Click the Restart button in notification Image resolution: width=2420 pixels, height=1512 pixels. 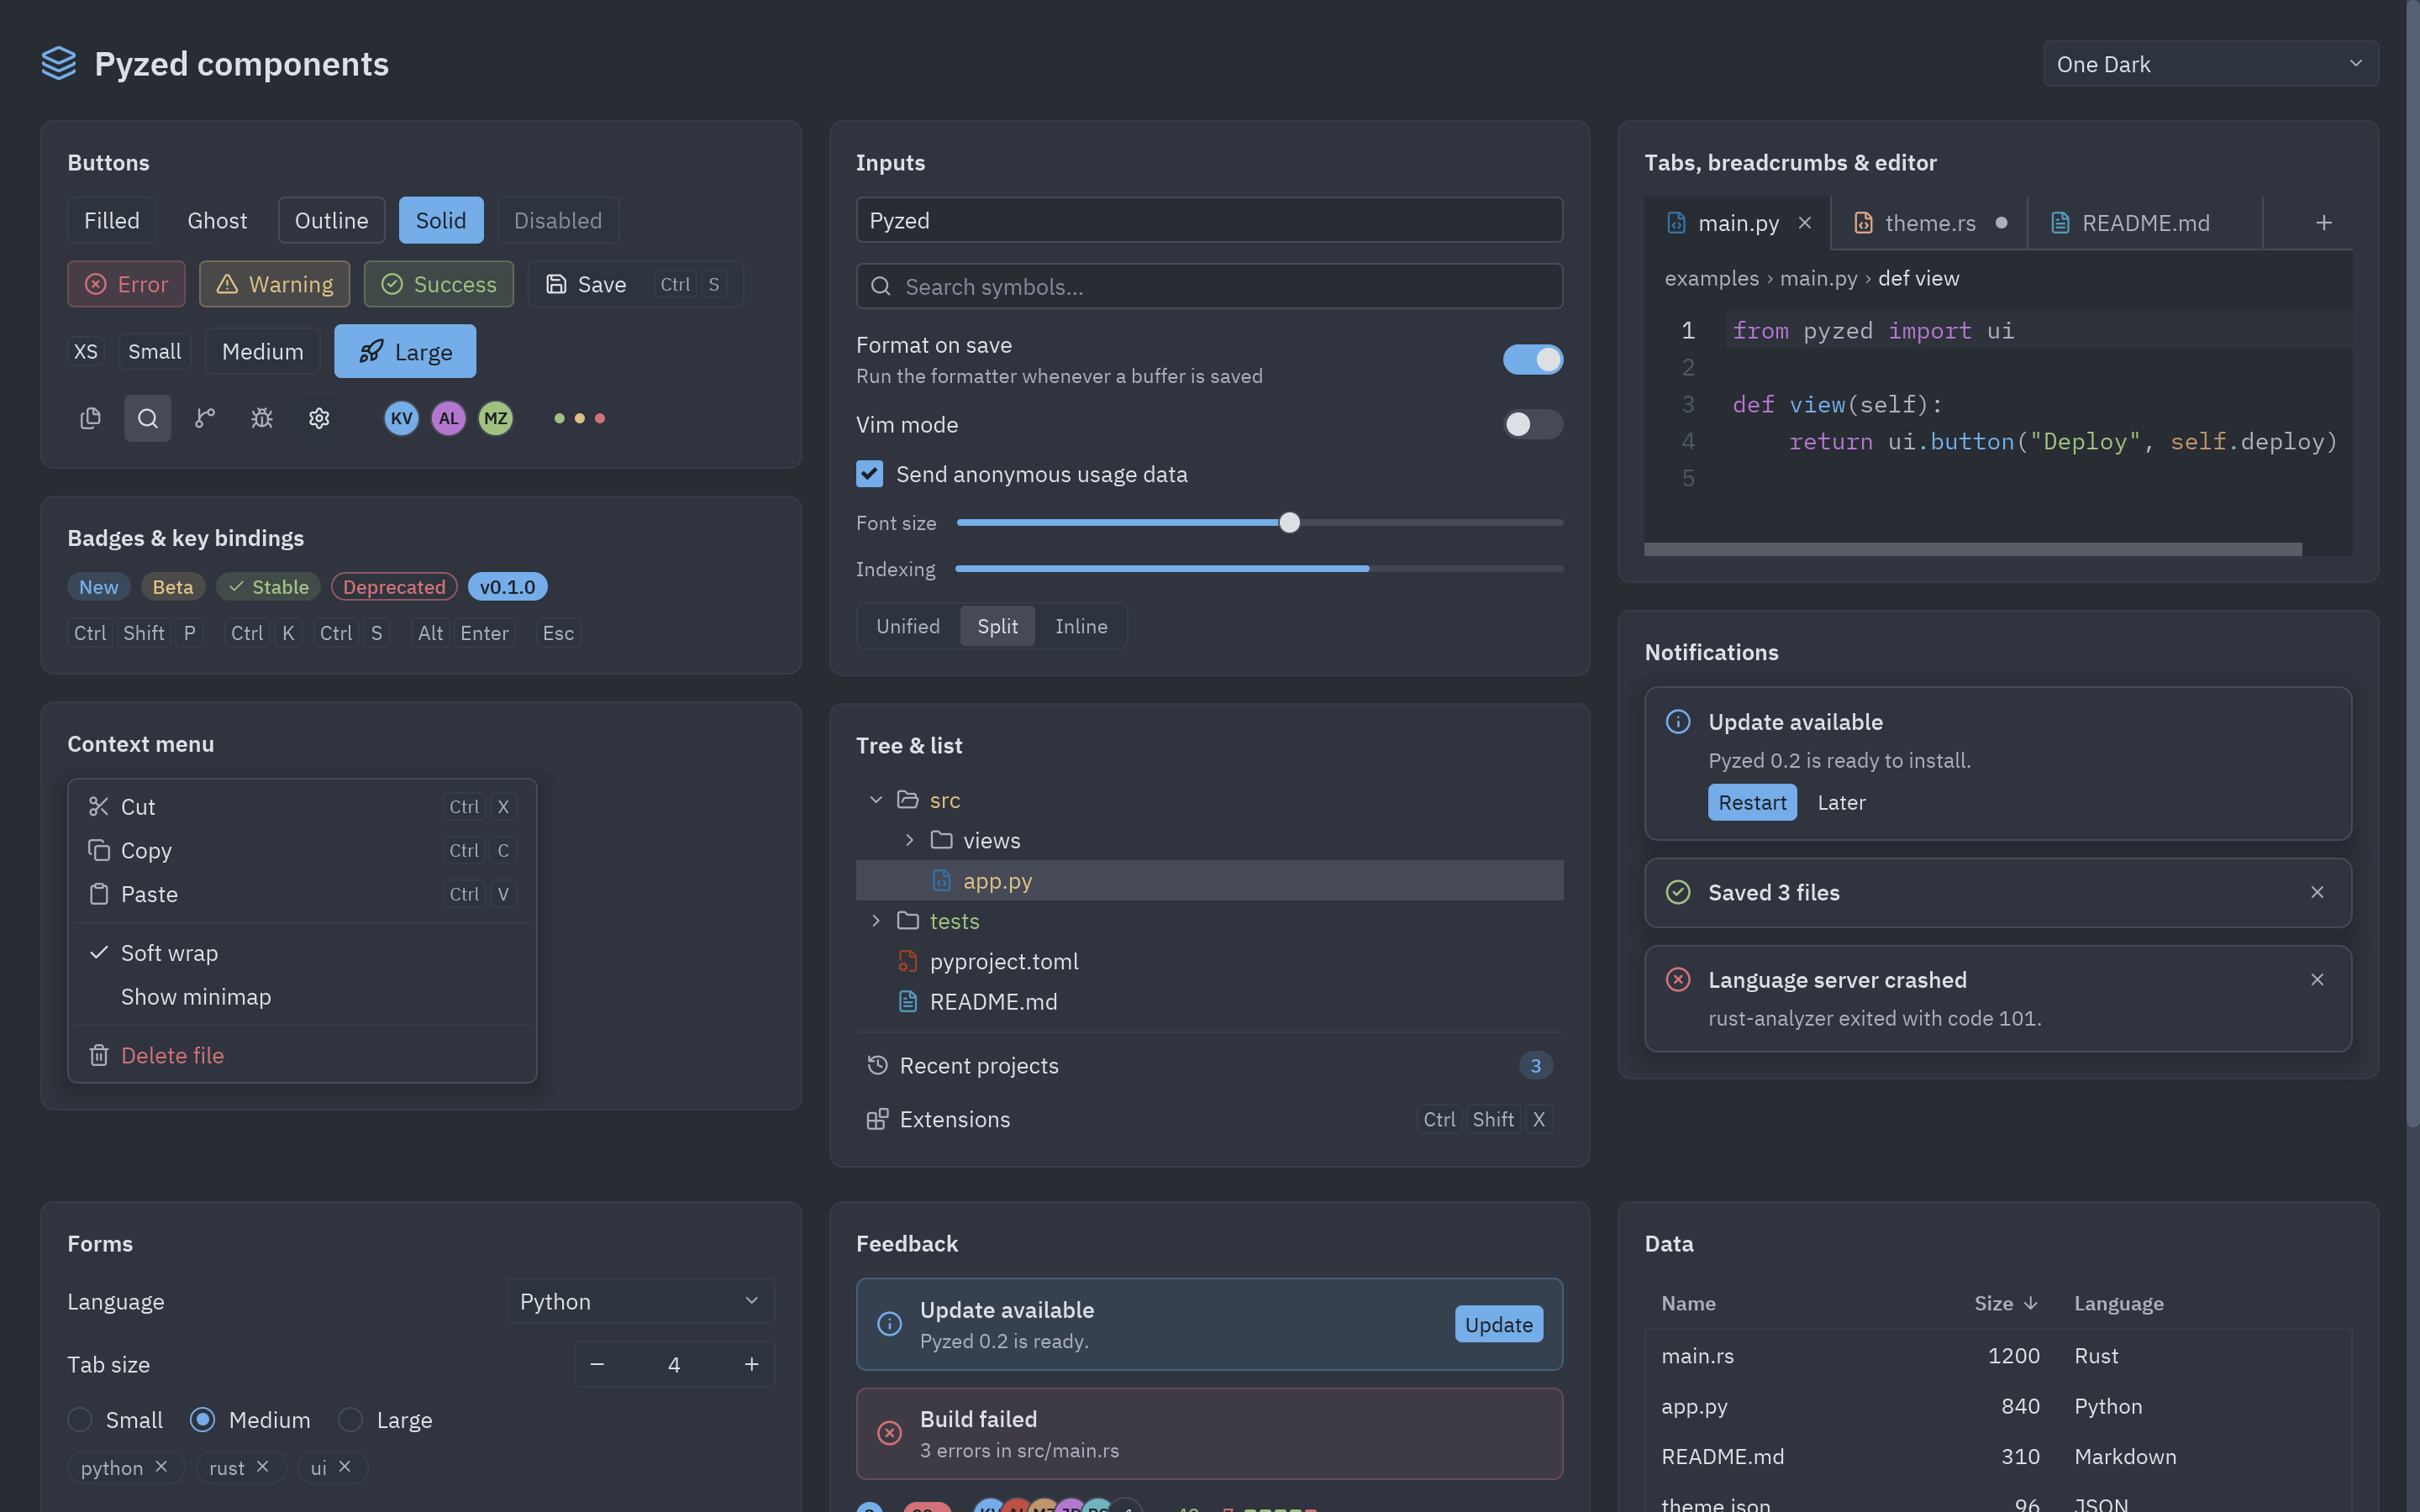[1752, 802]
